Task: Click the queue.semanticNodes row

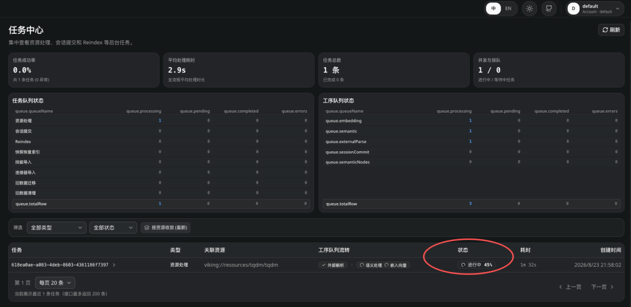Action: tap(471, 162)
